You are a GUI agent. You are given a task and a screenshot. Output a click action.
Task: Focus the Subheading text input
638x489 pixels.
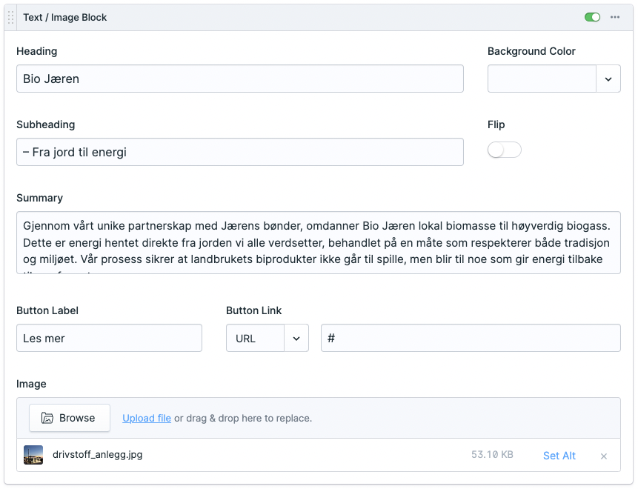click(239, 153)
